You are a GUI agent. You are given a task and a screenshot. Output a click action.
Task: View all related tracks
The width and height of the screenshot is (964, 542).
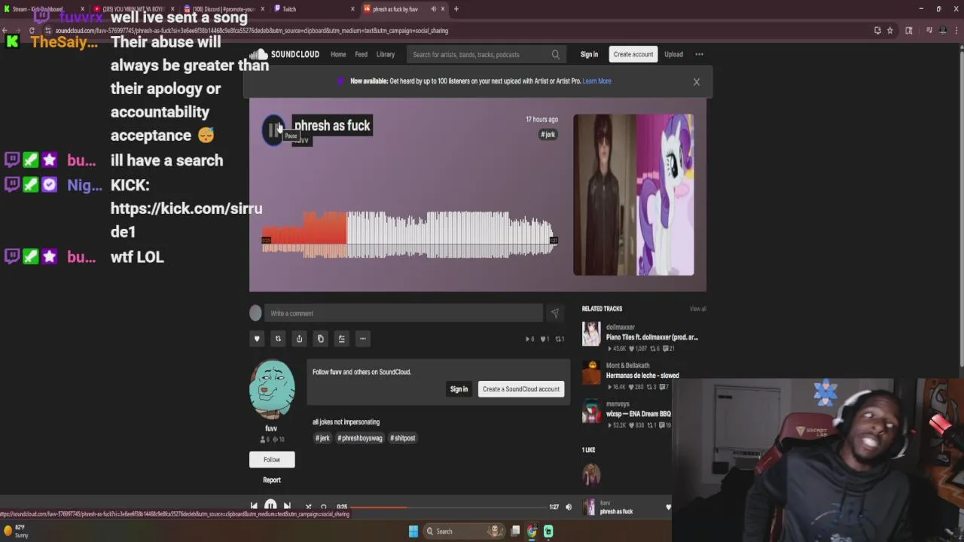pyautogui.click(x=697, y=309)
